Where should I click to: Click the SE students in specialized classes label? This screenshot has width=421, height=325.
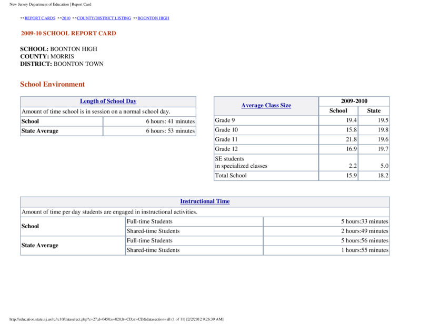(241, 162)
